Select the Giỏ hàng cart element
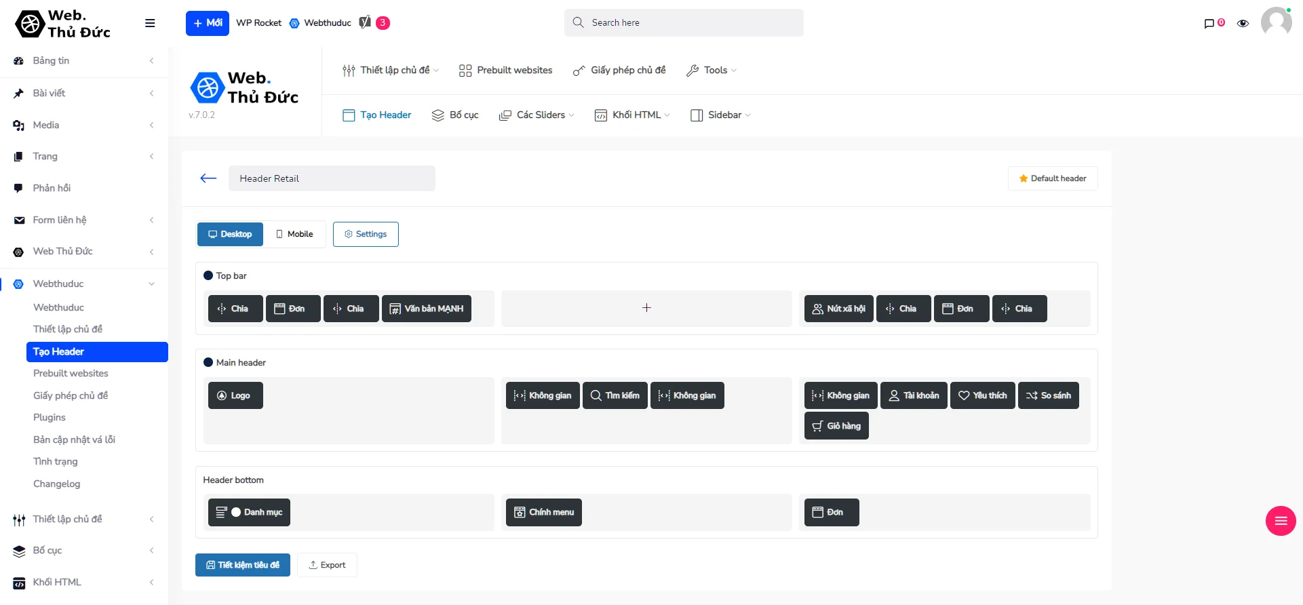 [836, 426]
